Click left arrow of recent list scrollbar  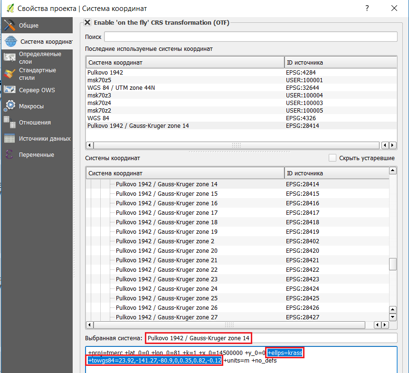coord(90,145)
